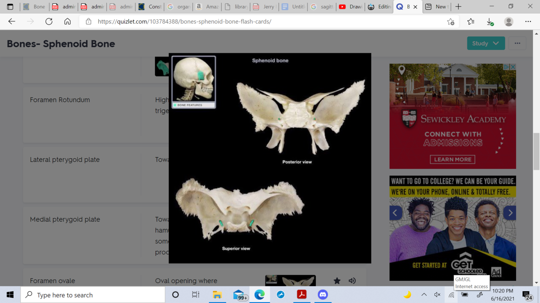Open the browser Downloads panel
Viewport: 540px width, 303px height.
[490, 21]
